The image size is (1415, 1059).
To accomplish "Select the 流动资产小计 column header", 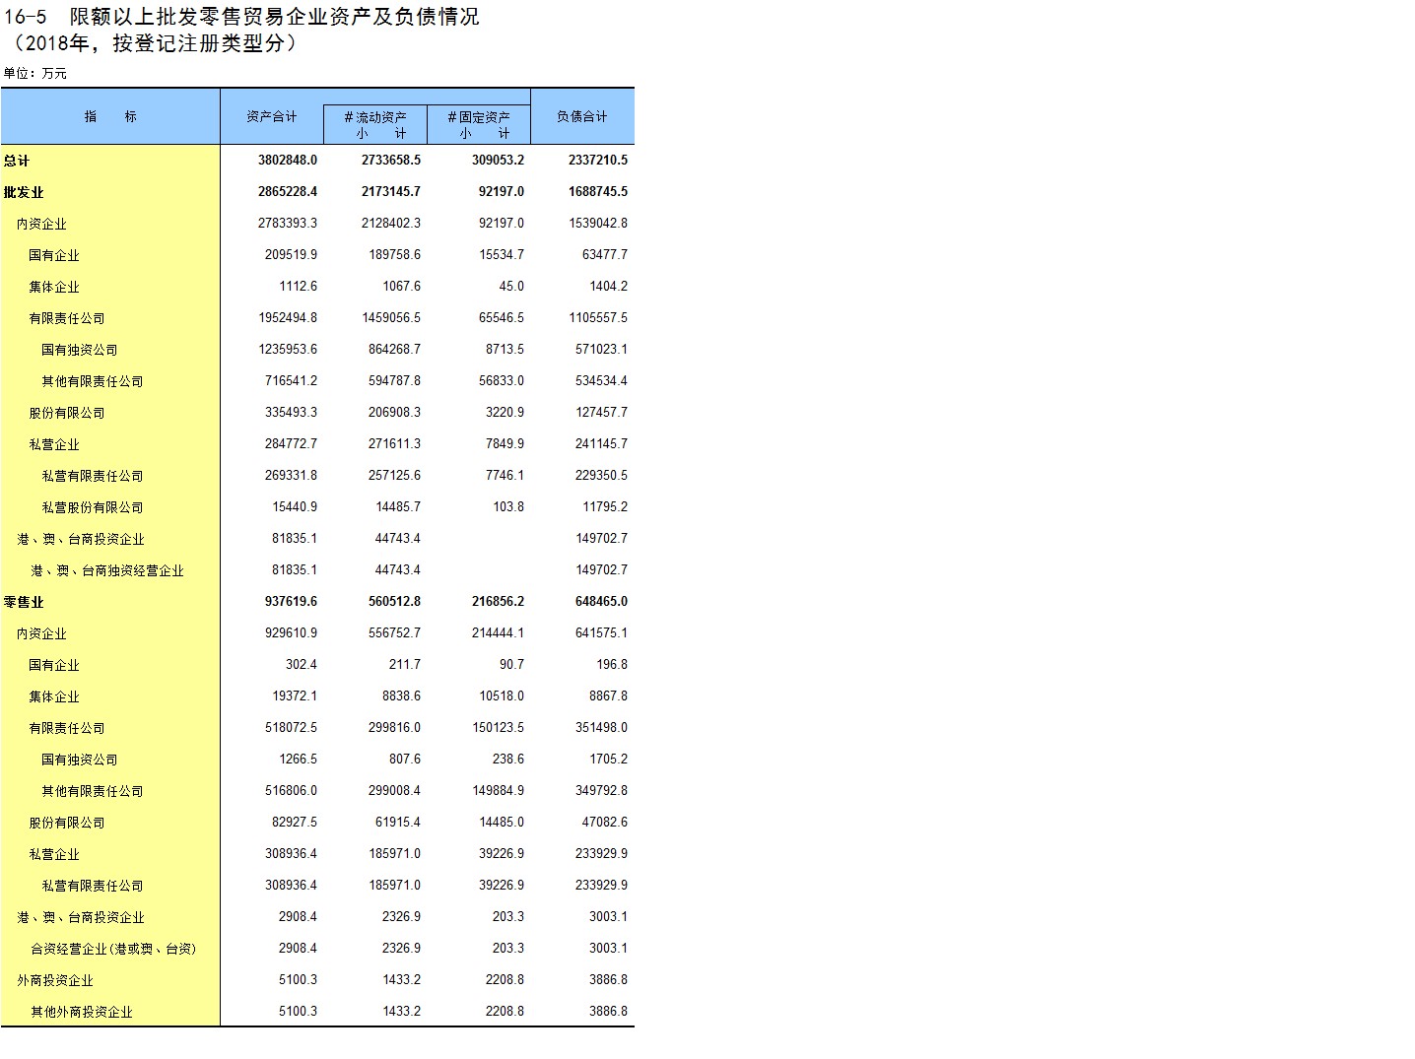I will (374, 125).
